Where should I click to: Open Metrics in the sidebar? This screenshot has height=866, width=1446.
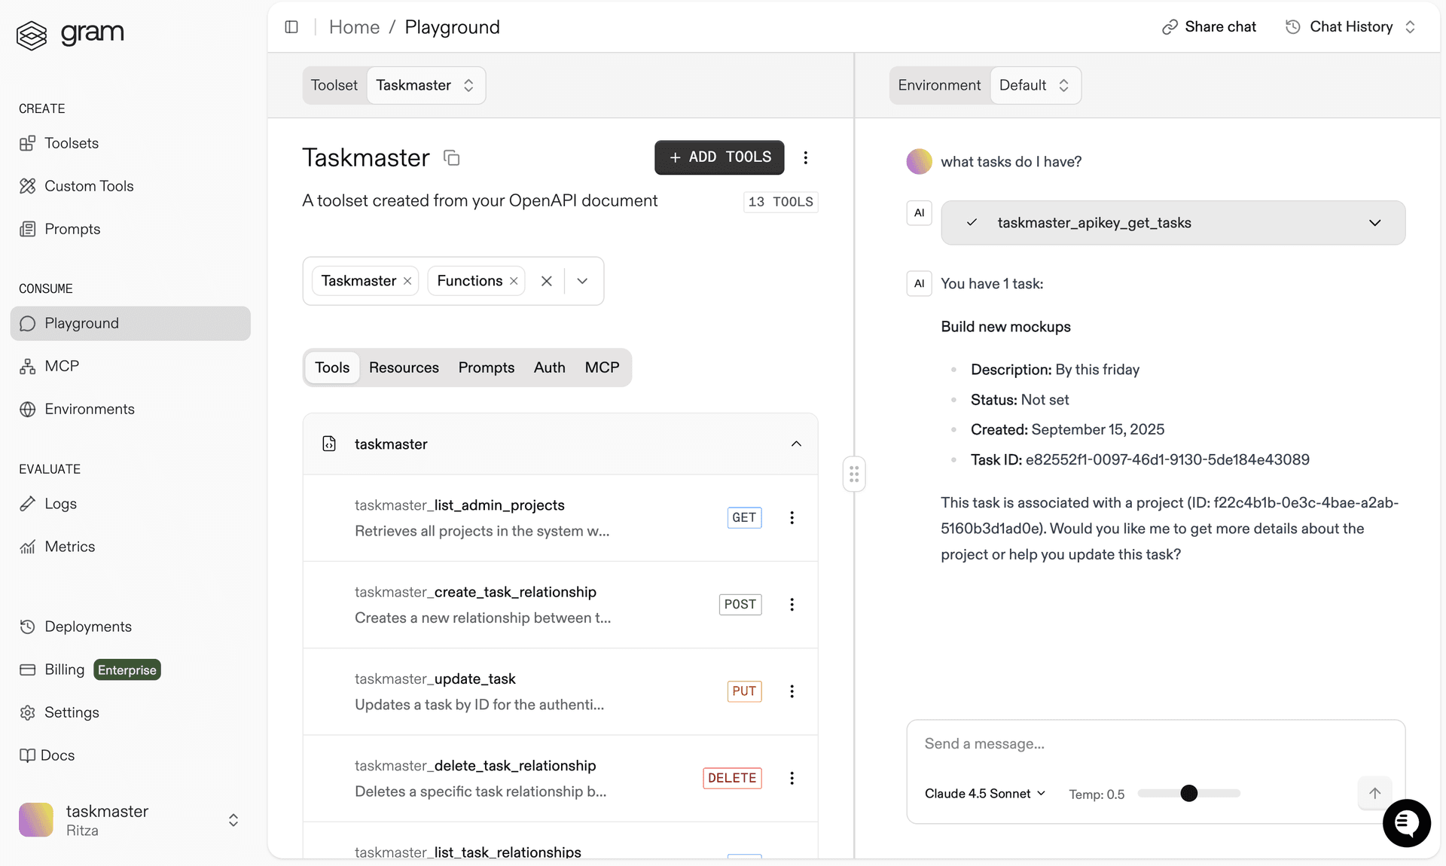point(69,547)
